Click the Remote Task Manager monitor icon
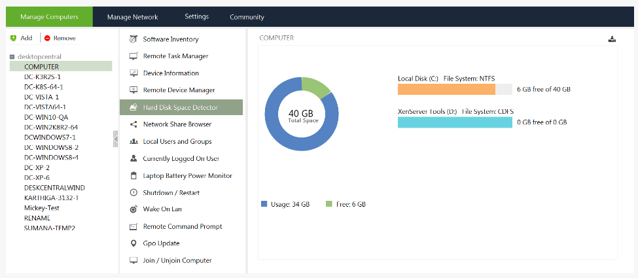The height and width of the screenshot is (278, 638). [x=133, y=56]
